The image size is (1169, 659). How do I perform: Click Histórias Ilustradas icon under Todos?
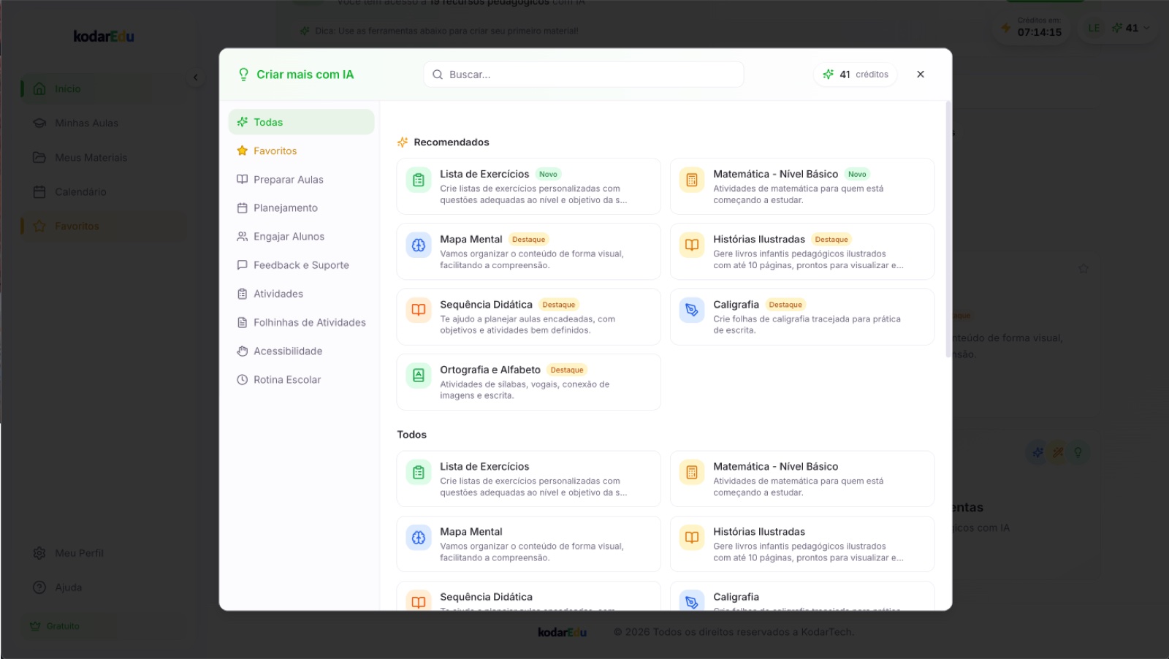pos(692,537)
